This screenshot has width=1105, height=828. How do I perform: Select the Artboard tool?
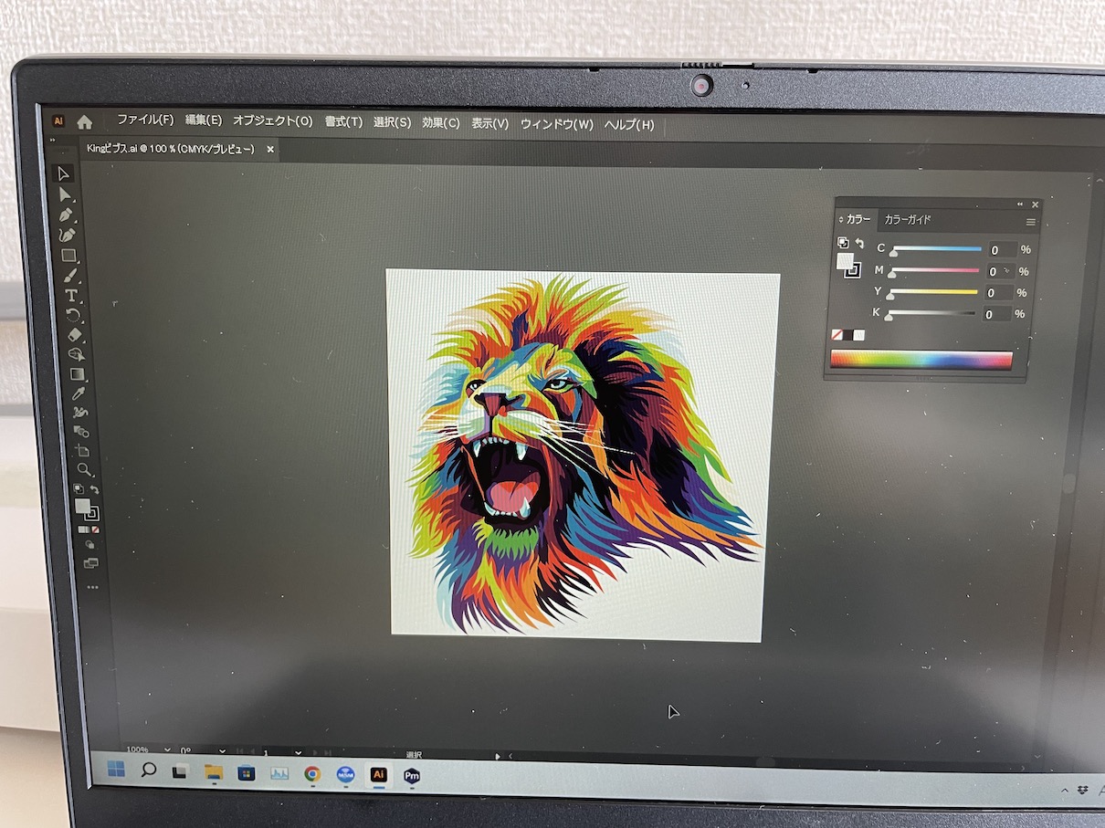pyautogui.click(x=83, y=451)
